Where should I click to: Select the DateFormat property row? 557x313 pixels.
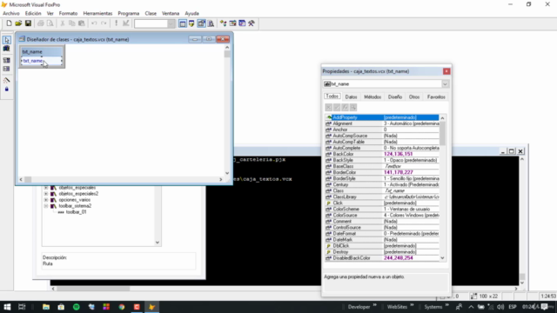(382, 234)
